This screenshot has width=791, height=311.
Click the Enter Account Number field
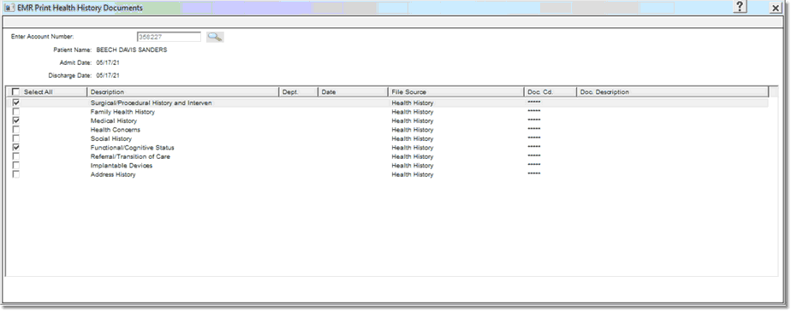click(x=169, y=37)
